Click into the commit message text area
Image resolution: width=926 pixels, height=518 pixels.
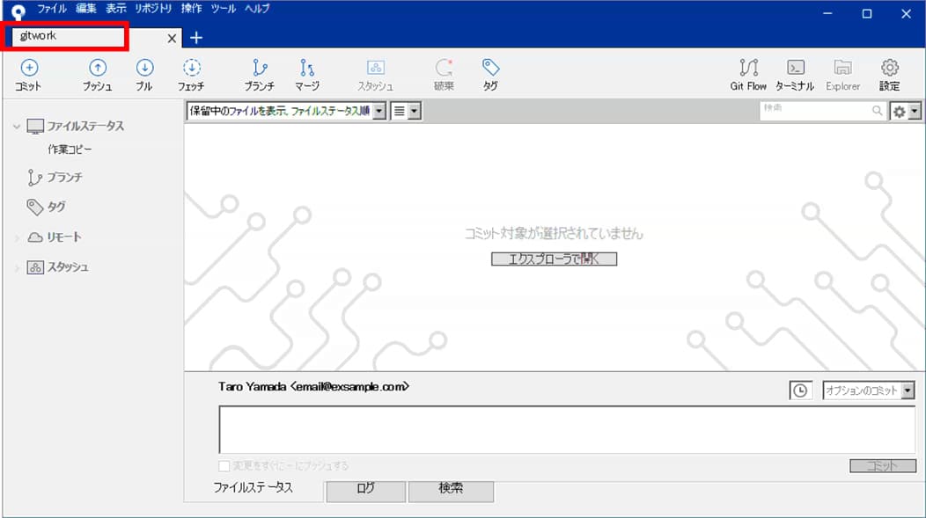567,429
